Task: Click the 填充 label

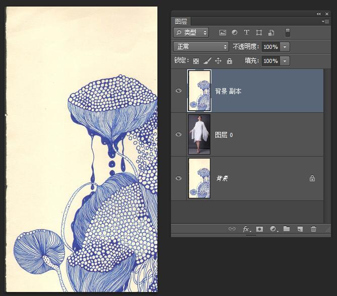Action: pyautogui.click(x=252, y=61)
